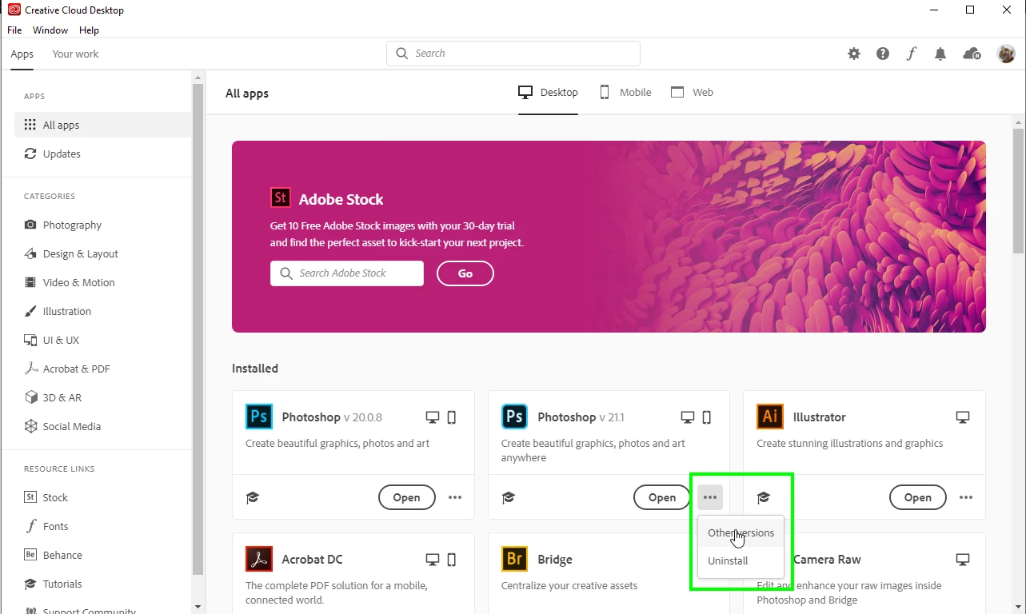Viewport: 1026px width, 614px height.
Task: Click the Search Adobe Stock field
Action: (x=347, y=273)
